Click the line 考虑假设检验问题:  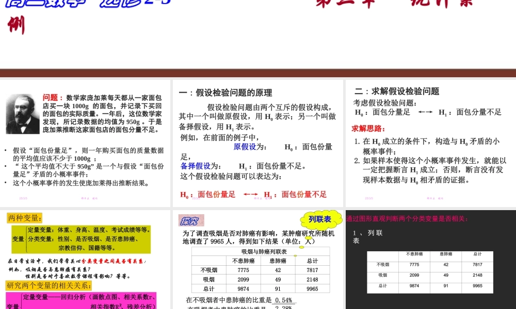point(385,103)
